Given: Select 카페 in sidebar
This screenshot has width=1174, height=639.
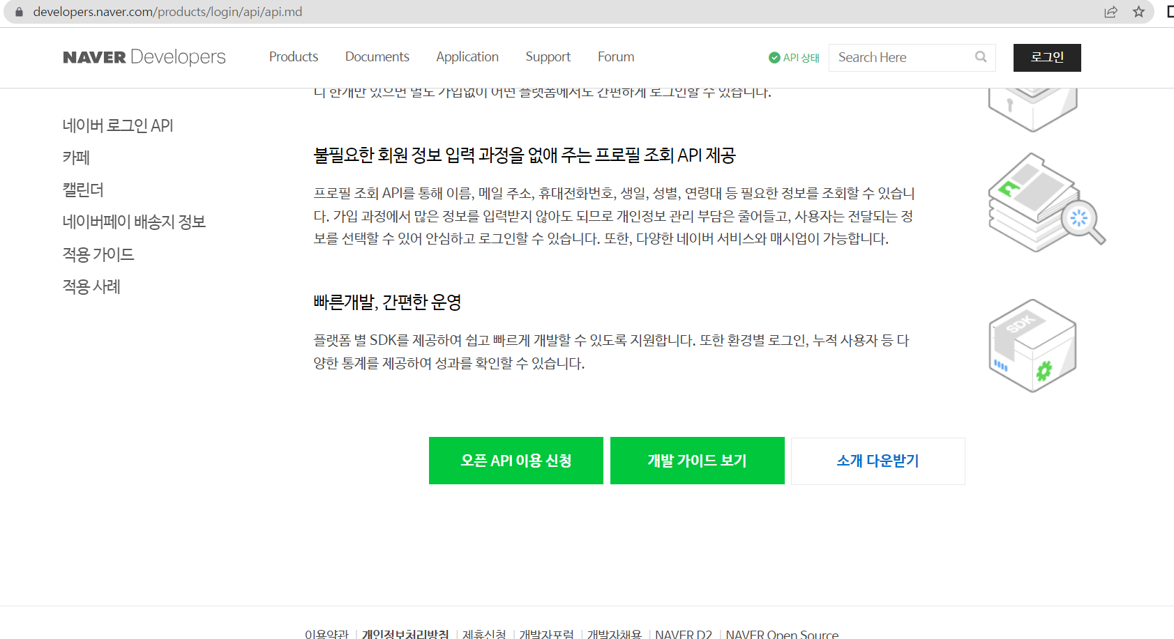Looking at the screenshot, I should point(77,157).
